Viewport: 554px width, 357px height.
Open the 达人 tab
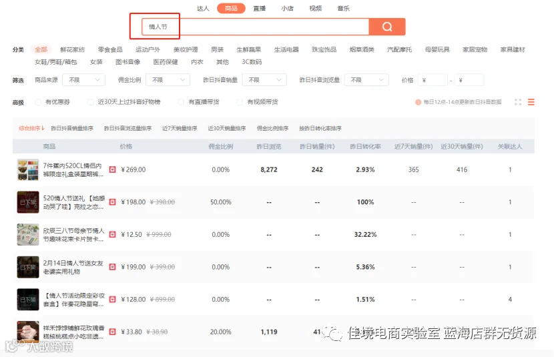(203, 9)
